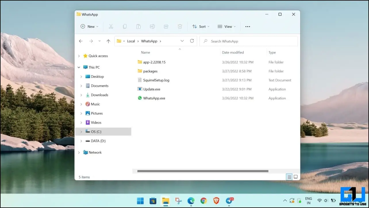
Task: Open Brave browser from taskbar
Action: pos(216,201)
